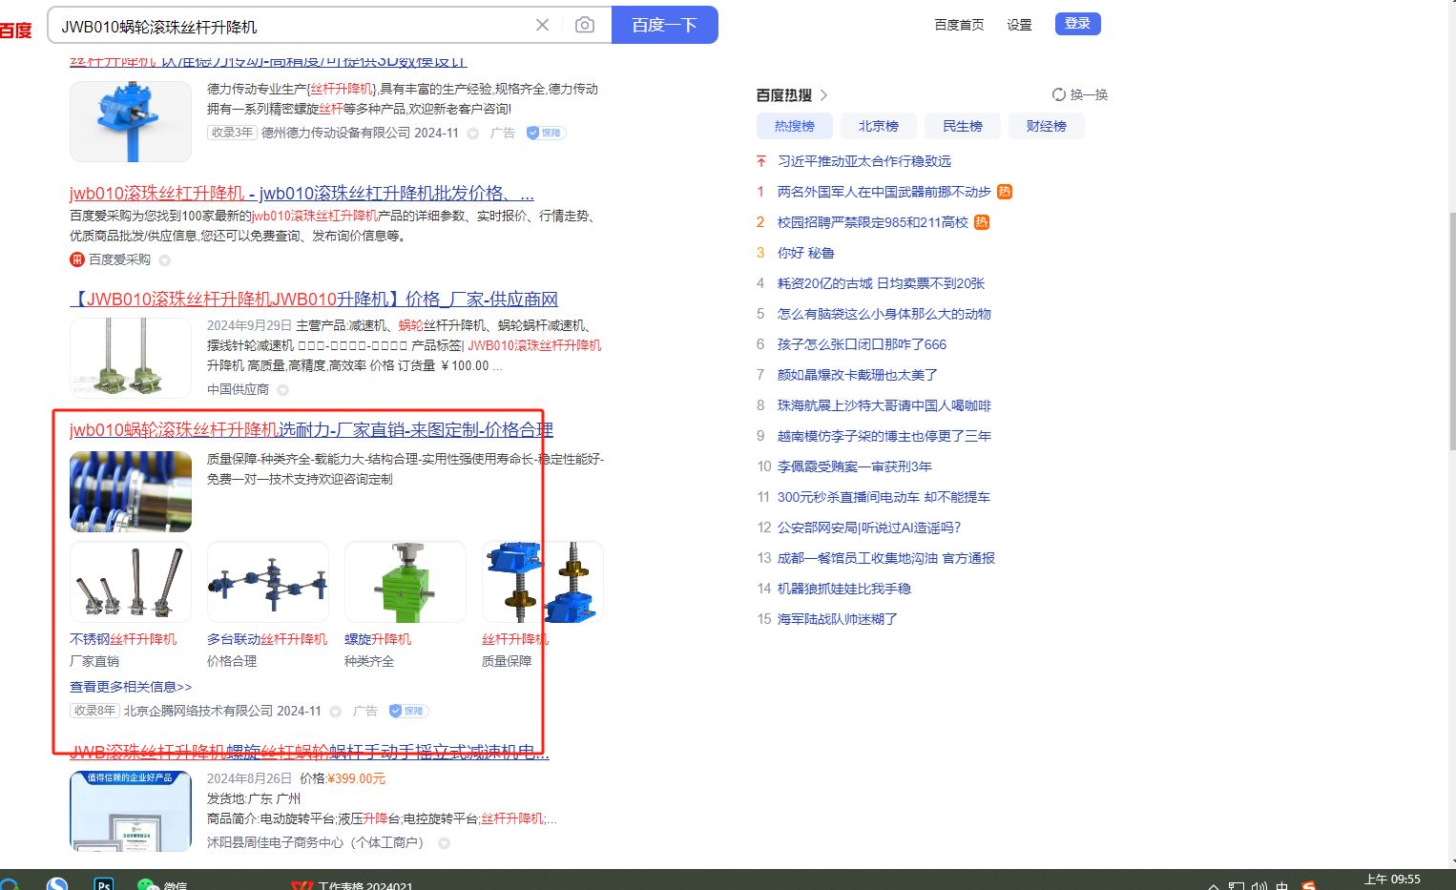Click the 螺旋升降机 link
Image resolution: width=1456 pixels, height=890 pixels.
[x=378, y=639]
